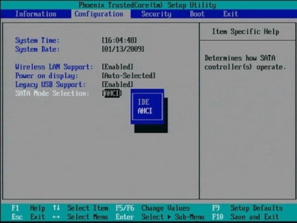This screenshot has height=223, width=297.
Task: Switch to the Security tab
Action: coord(156,14)
